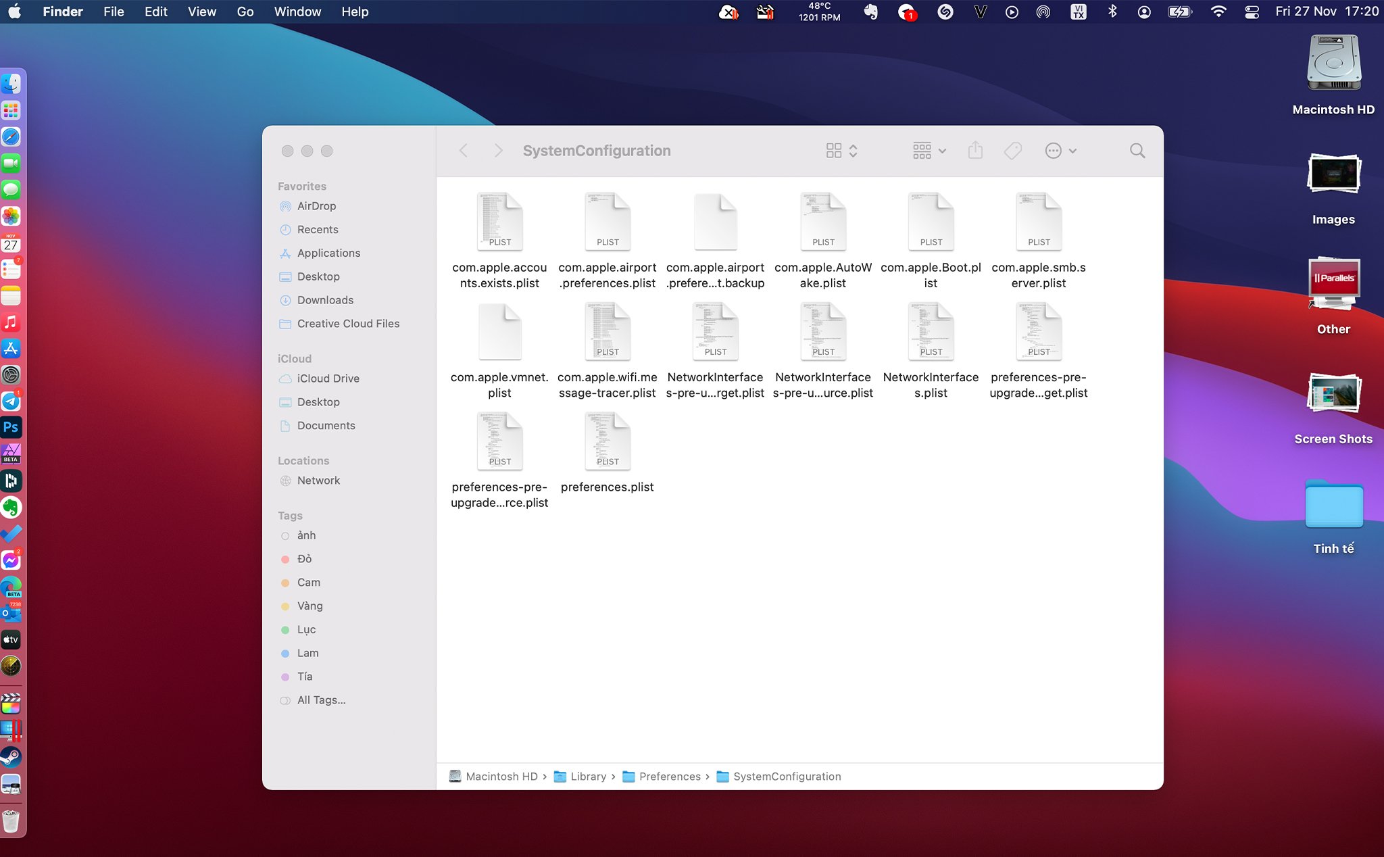Click the Forward navigation arrow
Image resolution: width=1384 pixels, height=857 pixels.
498,151
